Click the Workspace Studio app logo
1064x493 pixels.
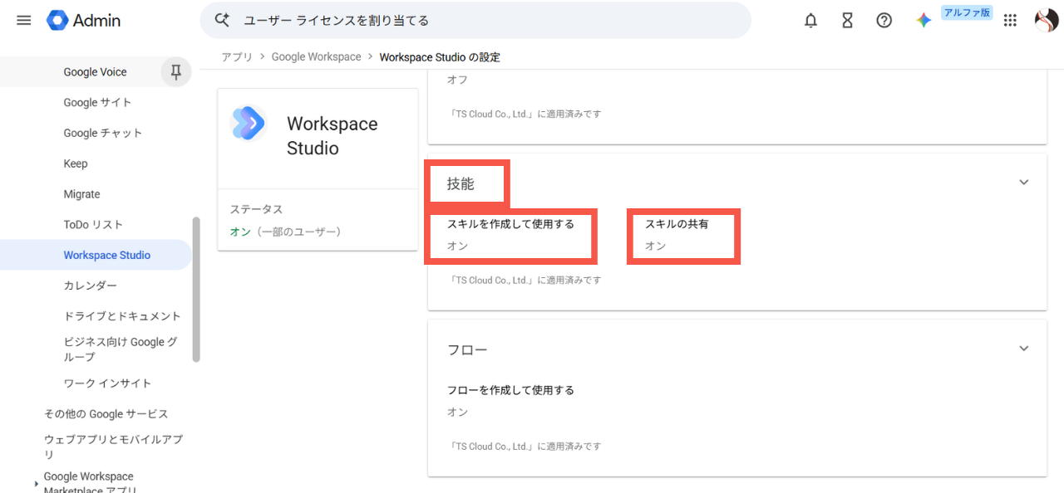[248, 124]
